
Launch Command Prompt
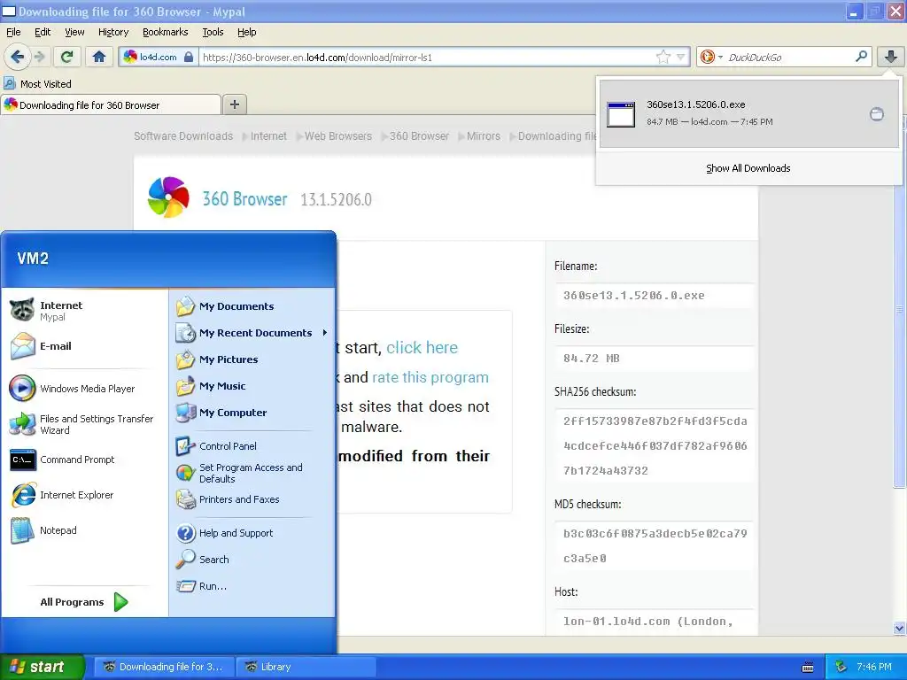coord(84,460)
